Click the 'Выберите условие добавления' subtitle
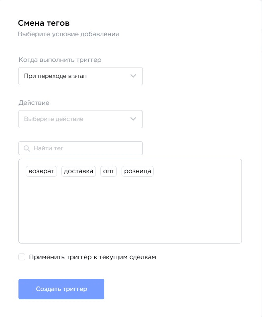This screenshot has height=317, width=262. pyautogui.click(x=68, y=34)
